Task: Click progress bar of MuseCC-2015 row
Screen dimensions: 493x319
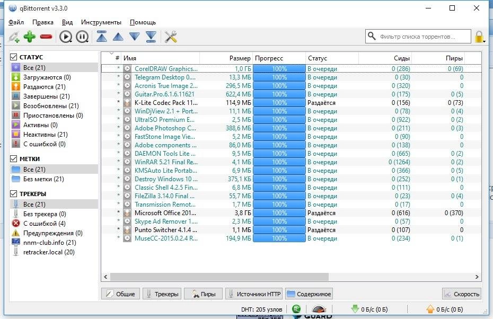Action: tap(279, 238)
